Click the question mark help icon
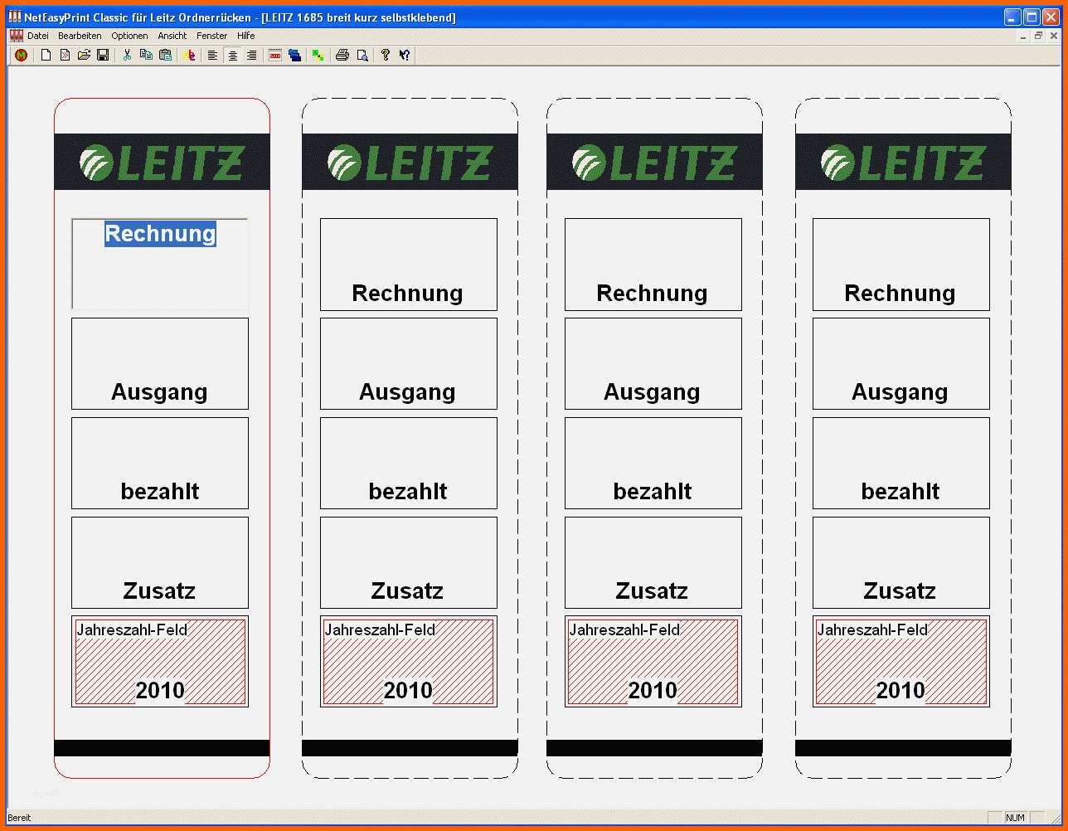1068x831 pixels. (386, 56)
